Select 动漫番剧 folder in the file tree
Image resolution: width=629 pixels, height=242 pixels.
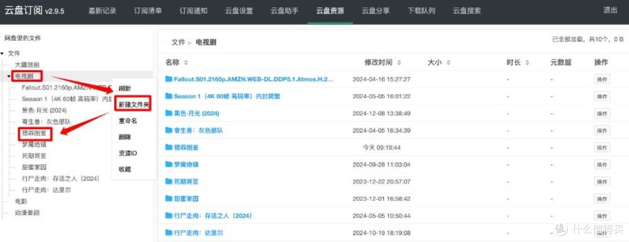click(x=27, y=213)
